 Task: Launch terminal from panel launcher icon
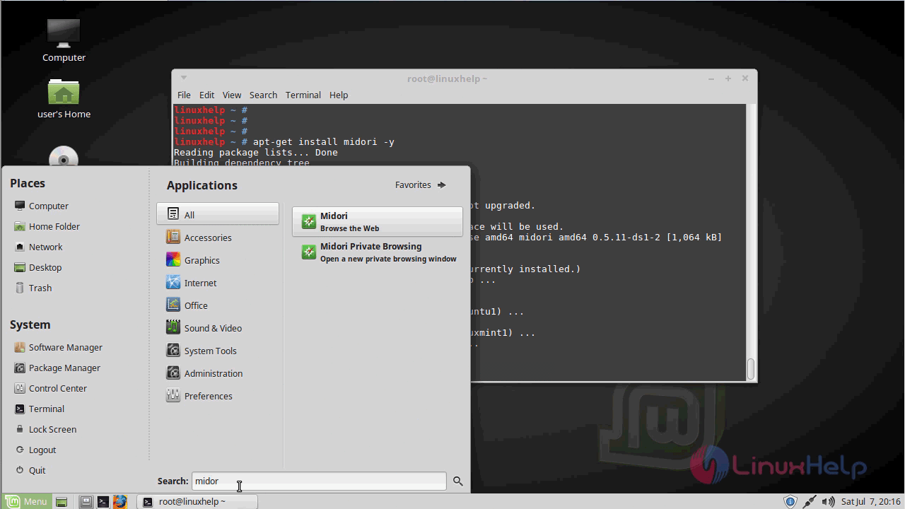103,502
